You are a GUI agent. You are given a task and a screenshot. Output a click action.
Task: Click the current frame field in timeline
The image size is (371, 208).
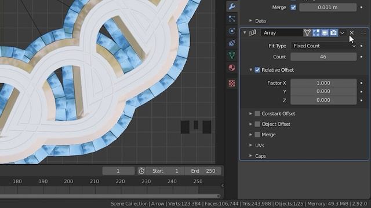pos(118,171)
